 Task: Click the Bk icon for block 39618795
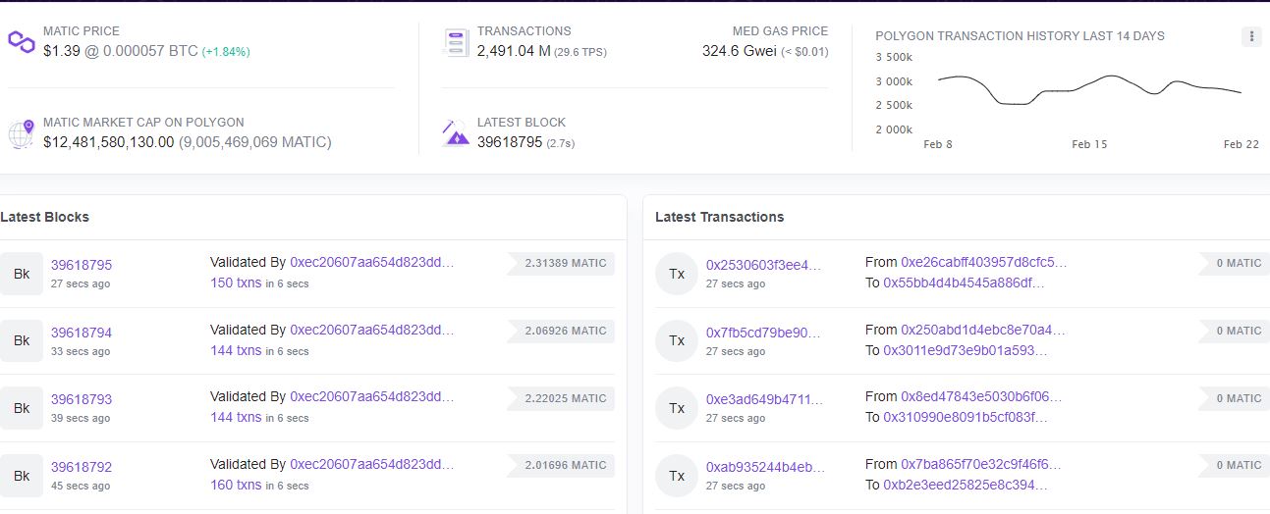[22, 274]
